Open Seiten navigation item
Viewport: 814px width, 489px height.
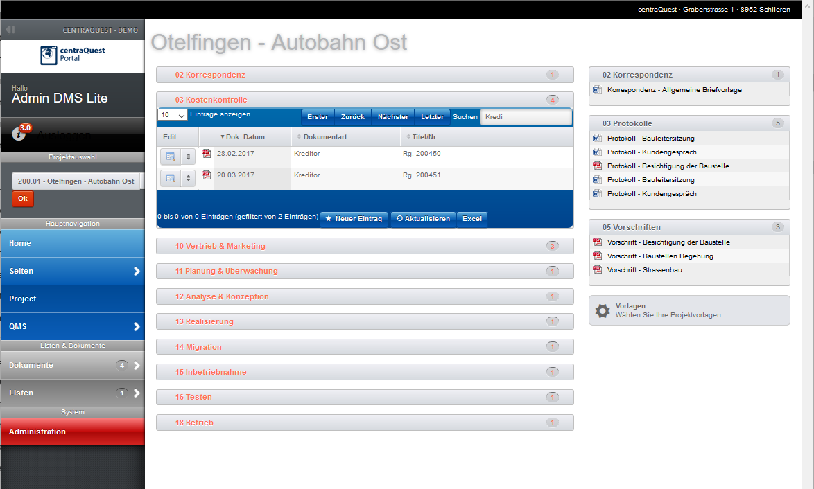pyautogui.click(x=72, y=272)
